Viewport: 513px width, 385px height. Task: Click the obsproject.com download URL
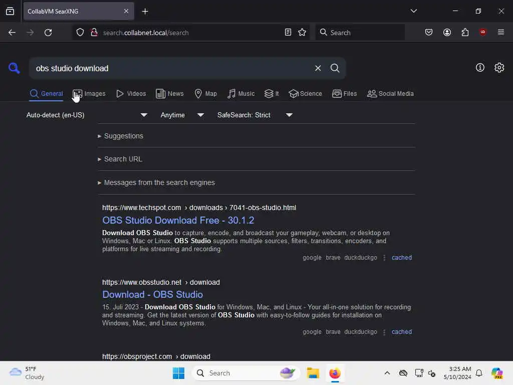pyautogui.click(x=156, y=356)
